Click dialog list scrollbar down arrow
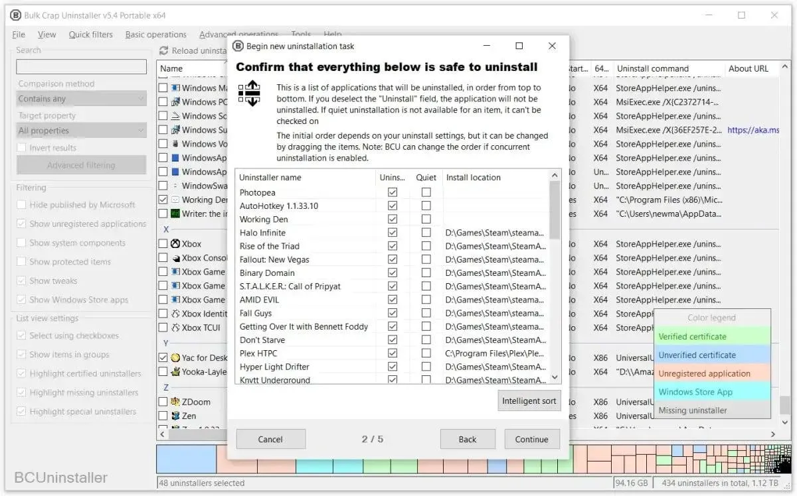This screenshot has height=496, width=797. click(555, 377)
